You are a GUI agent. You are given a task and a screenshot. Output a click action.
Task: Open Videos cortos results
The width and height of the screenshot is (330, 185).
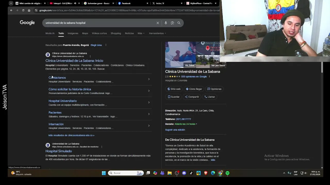click(99, 33)
